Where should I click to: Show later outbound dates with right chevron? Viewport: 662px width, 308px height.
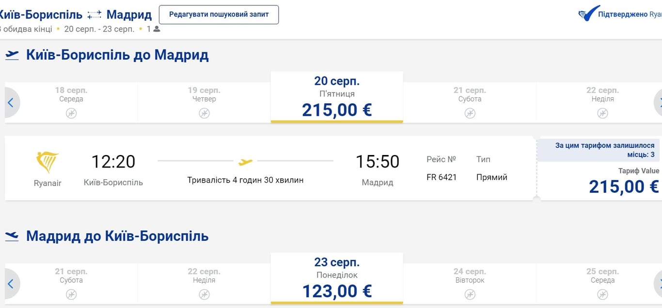pos(658,103)
